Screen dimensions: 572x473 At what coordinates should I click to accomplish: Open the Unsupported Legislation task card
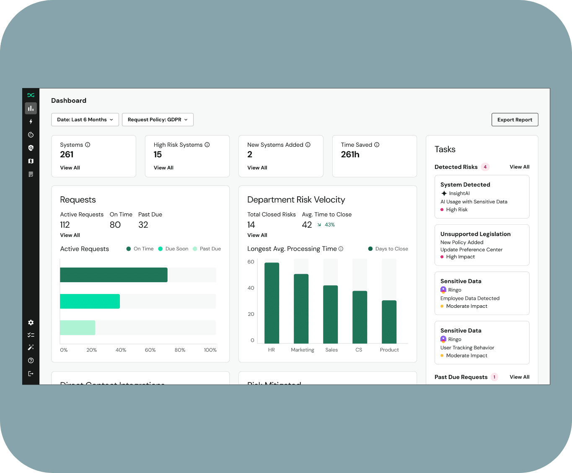(x=482, y=245)
